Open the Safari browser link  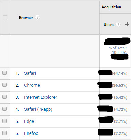click(30, 73)
